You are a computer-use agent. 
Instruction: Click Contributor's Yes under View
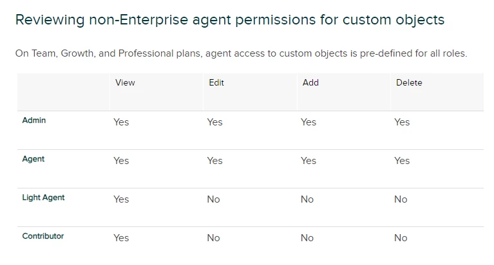click(121, 238)
